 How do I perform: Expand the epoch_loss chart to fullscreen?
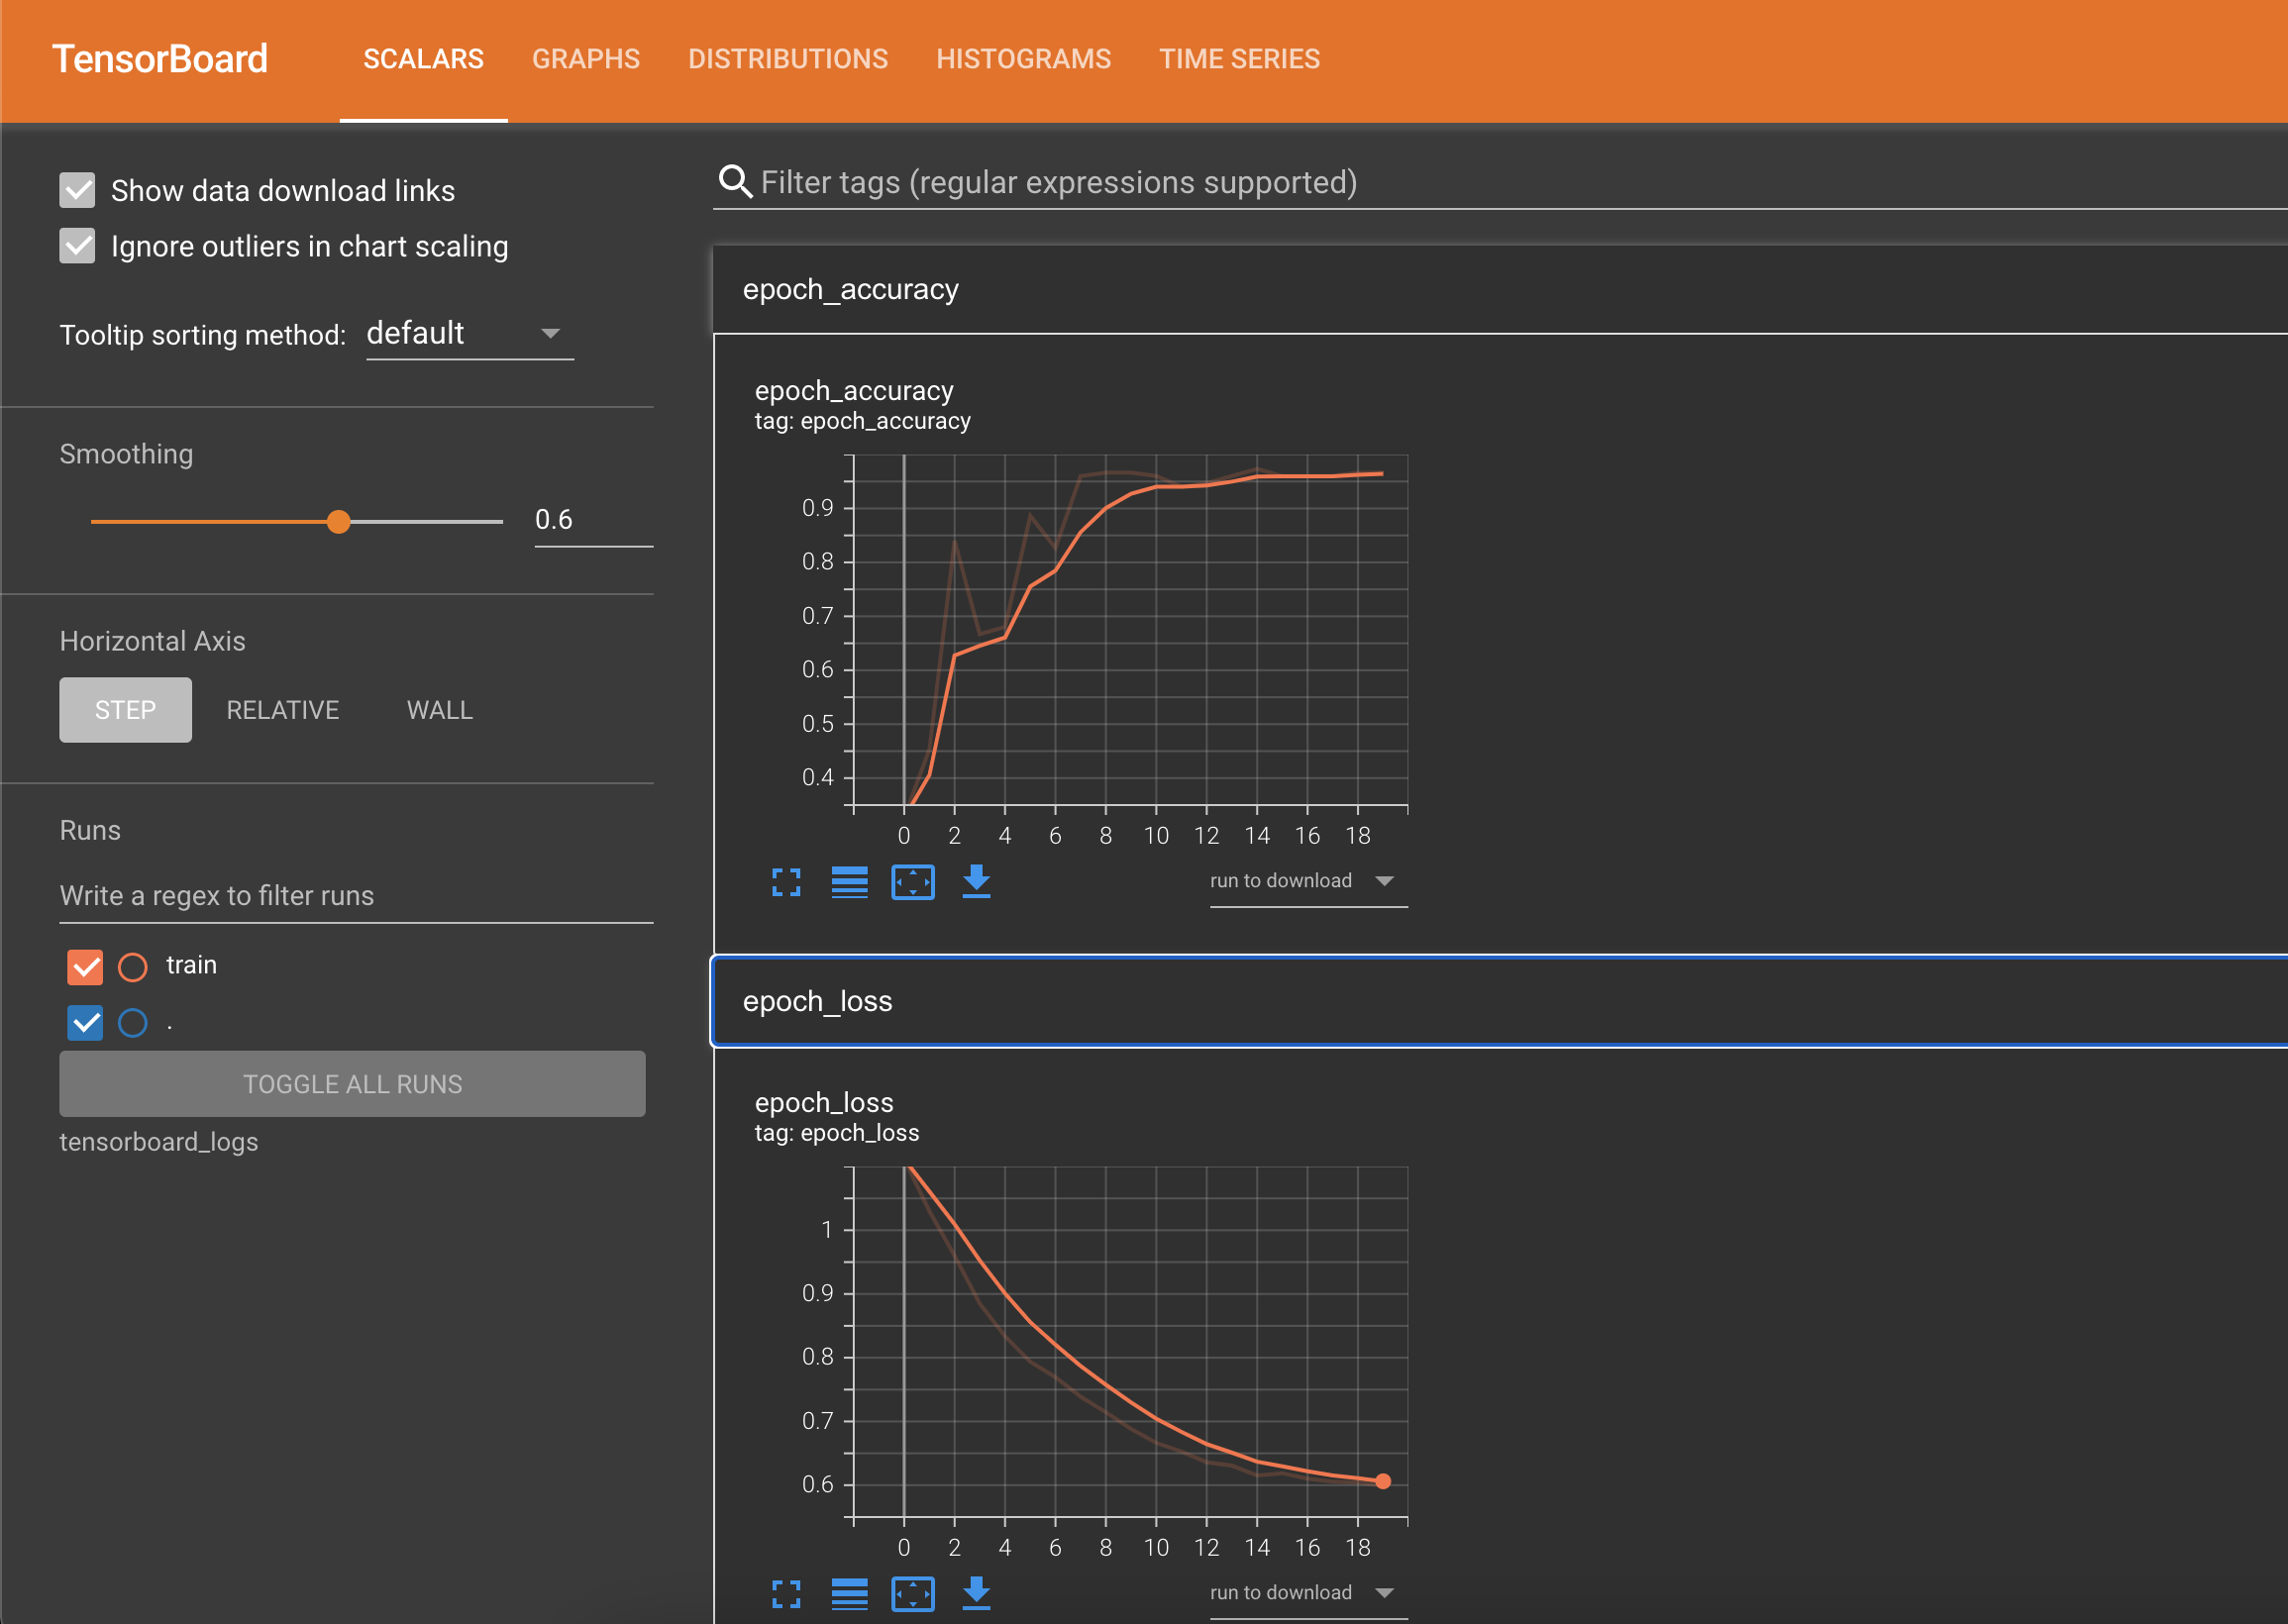coord(786,1594)
